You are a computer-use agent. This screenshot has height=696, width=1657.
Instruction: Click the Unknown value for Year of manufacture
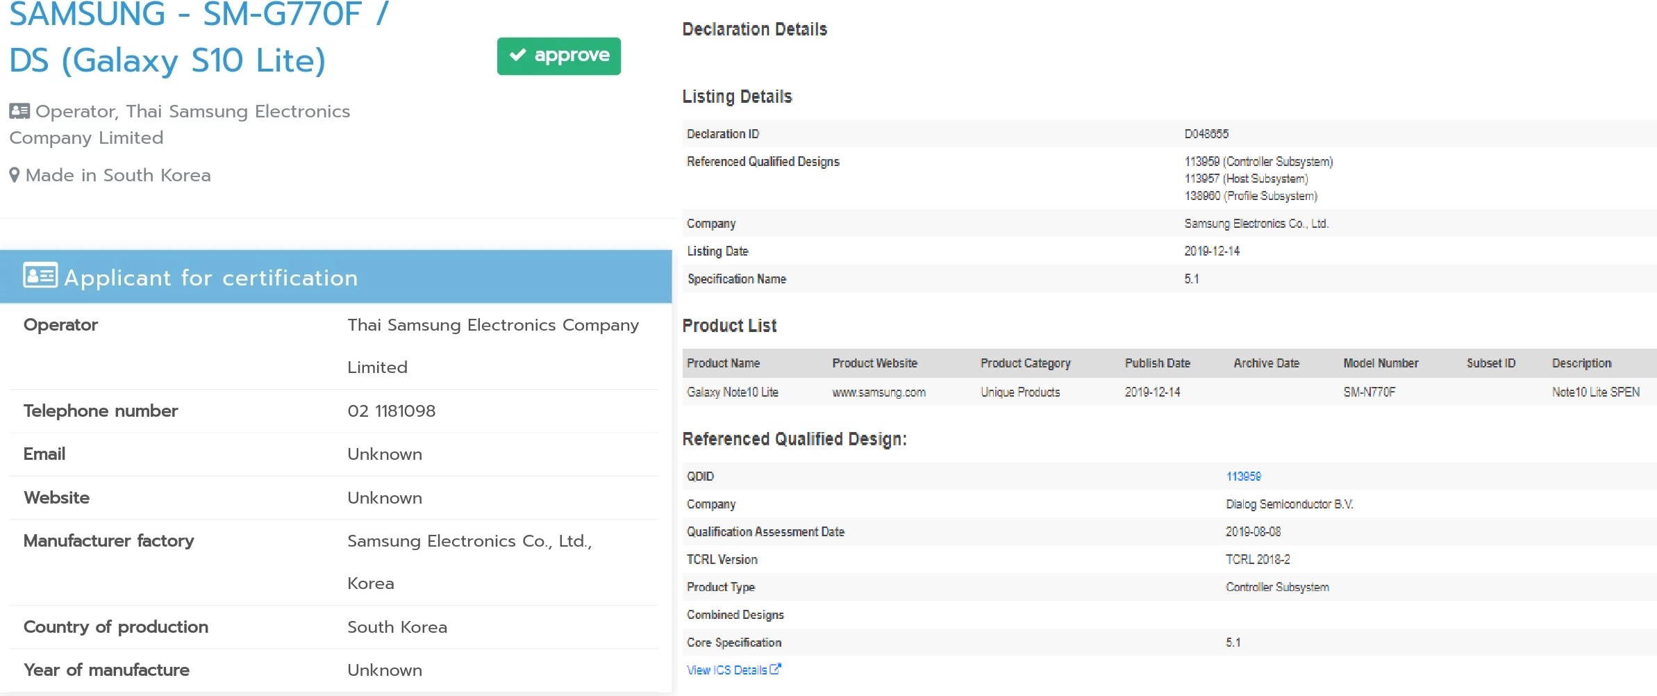click(385, 670)
